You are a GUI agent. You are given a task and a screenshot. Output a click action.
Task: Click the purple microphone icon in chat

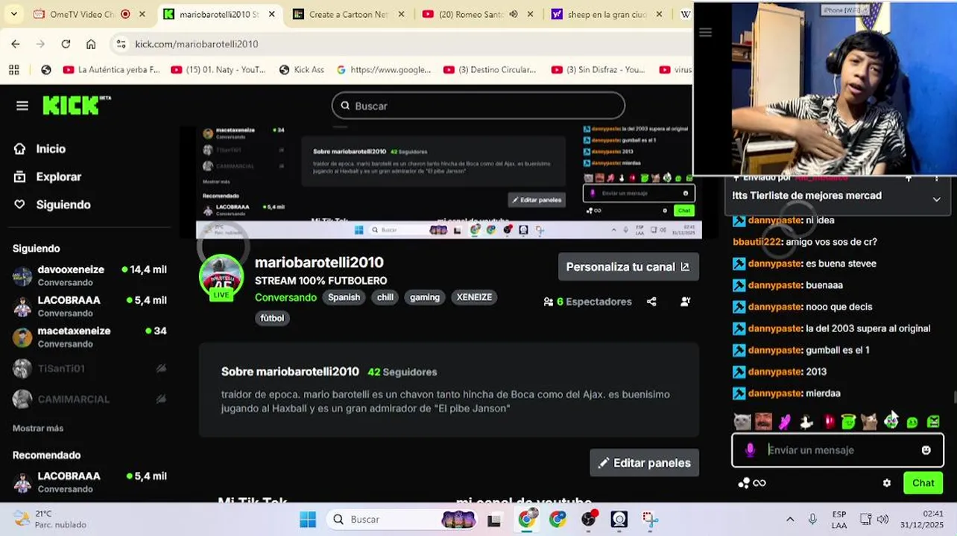(x=750, y=450)
